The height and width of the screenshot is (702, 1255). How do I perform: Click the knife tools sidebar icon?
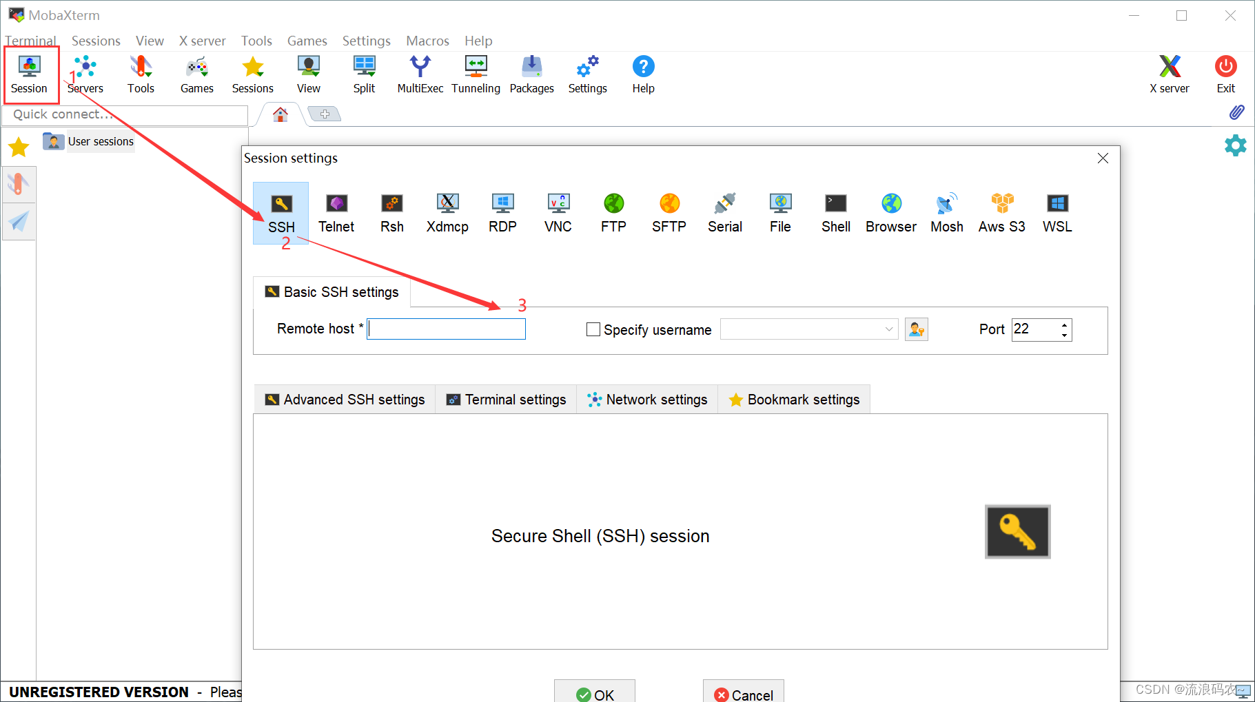pyautogui.click(x=19, y=184)
